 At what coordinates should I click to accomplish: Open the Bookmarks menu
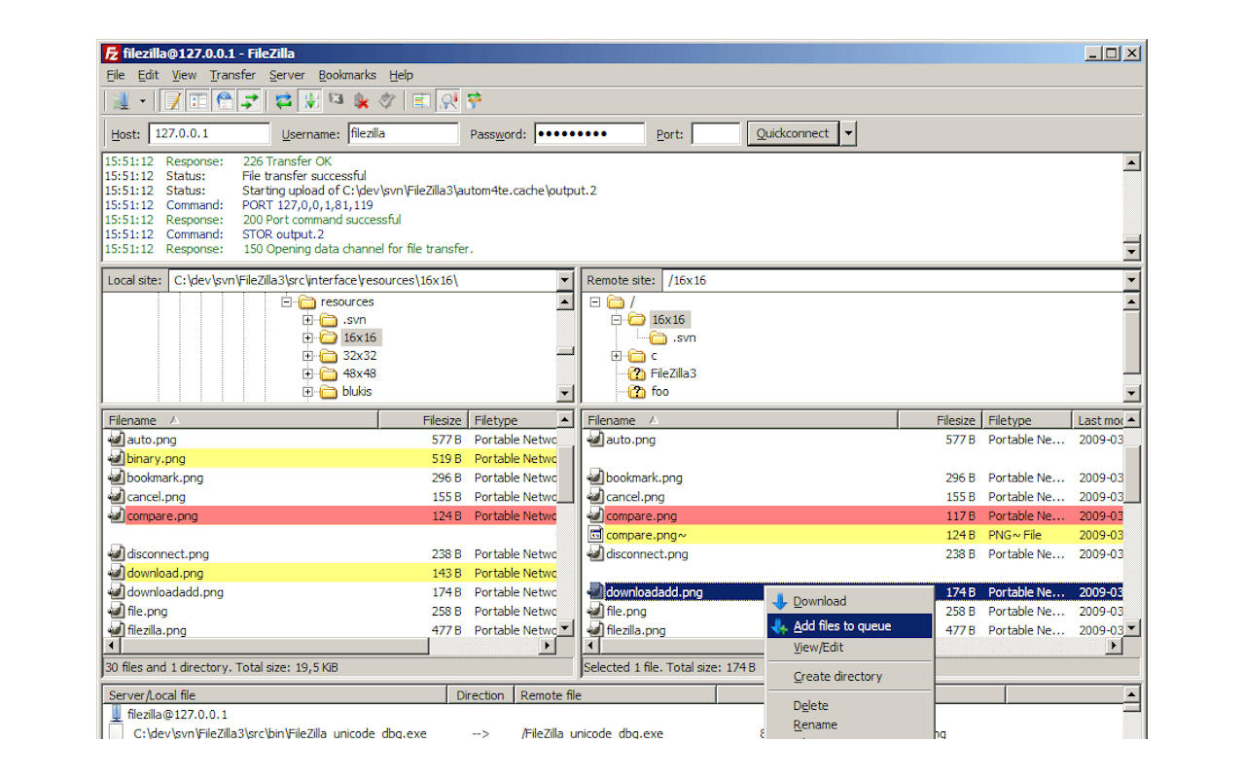(x=347, y=75)
